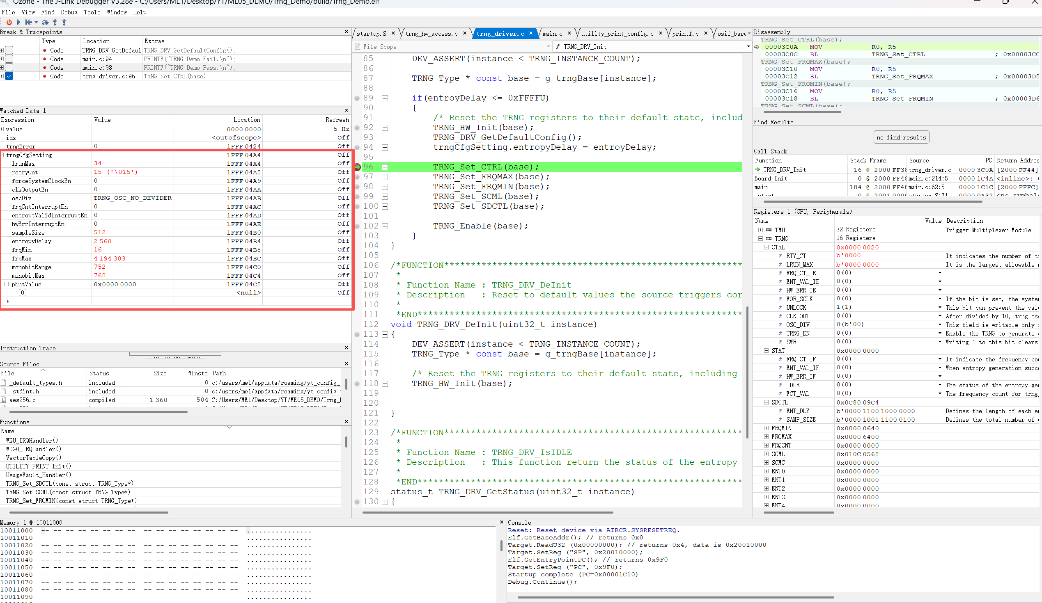Close the Source Files panel

click(x=347, y=363)
